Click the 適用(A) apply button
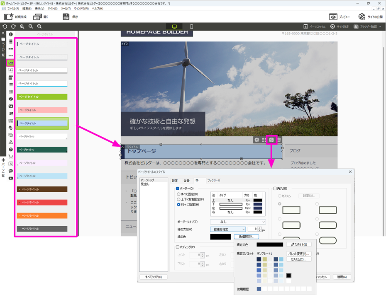The image size is (386, 295). click(x=342, y=277)
